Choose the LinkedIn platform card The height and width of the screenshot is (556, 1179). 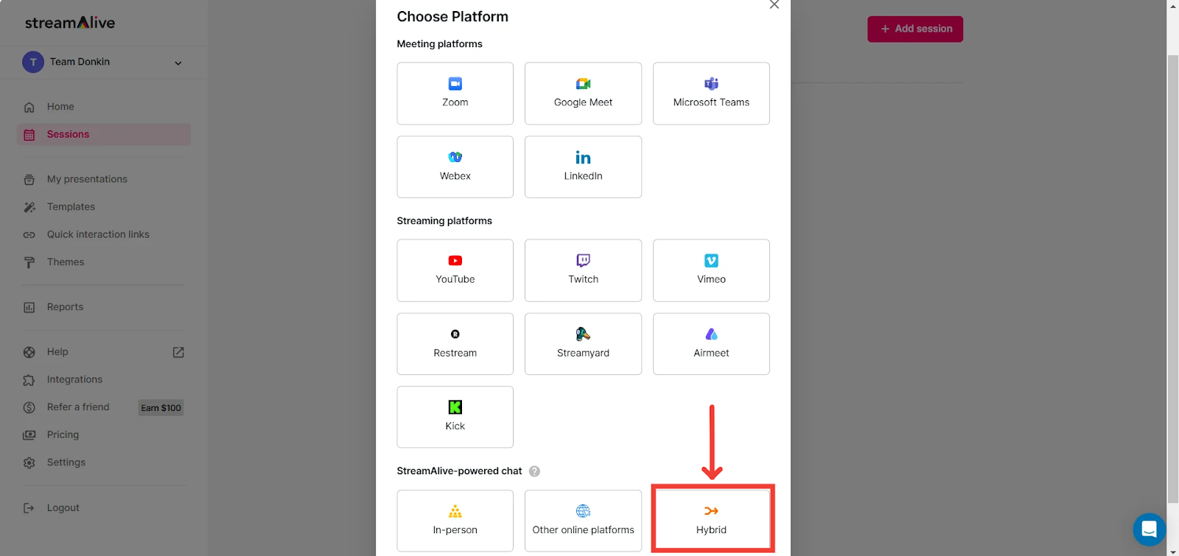tap(583, 167)
